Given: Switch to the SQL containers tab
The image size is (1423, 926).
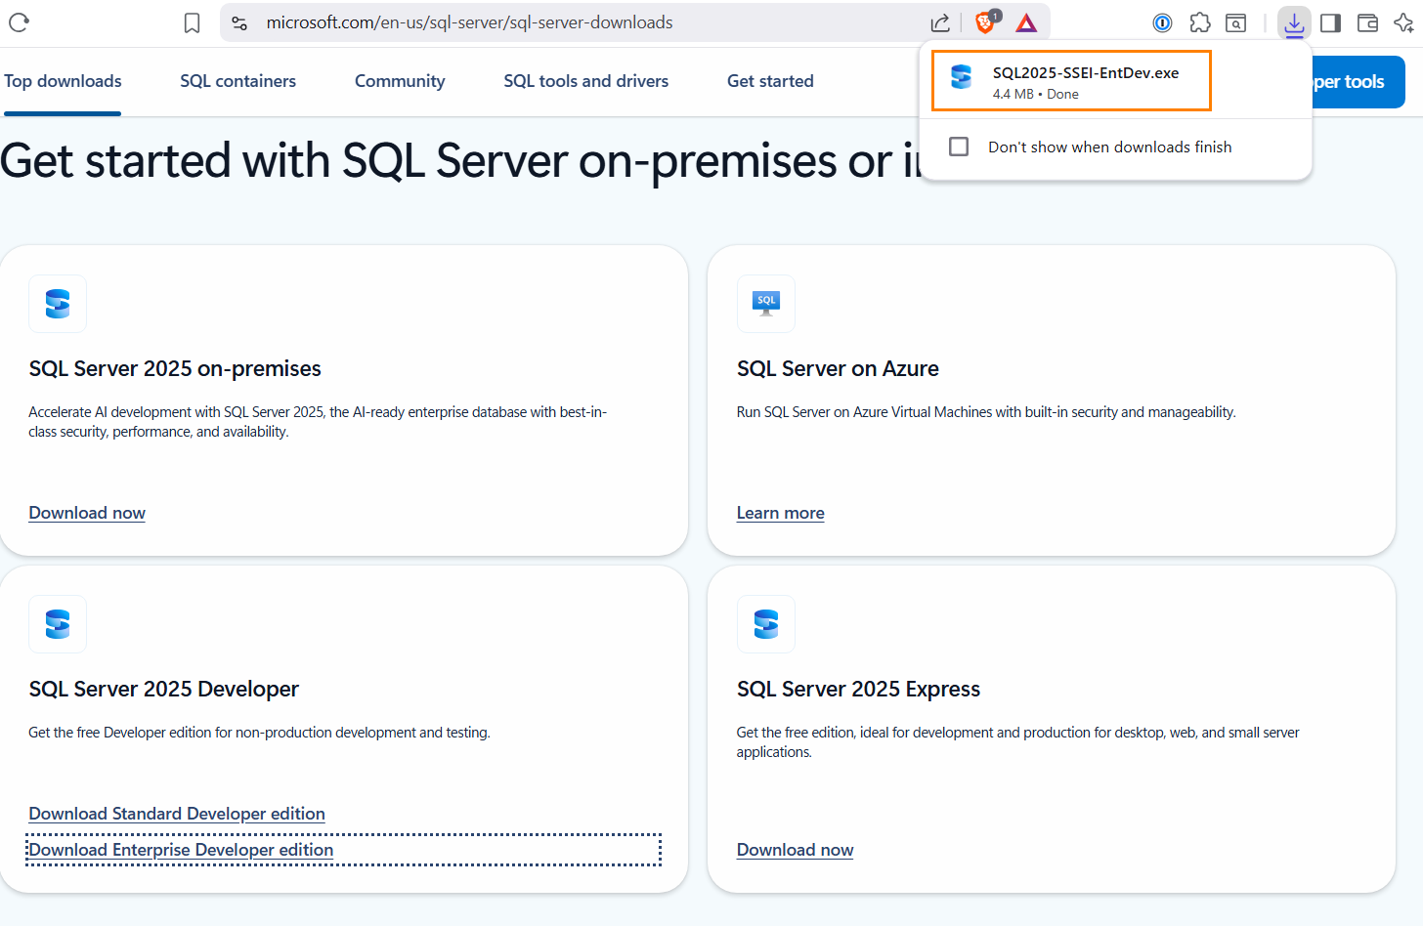Looking at the screenshot, I should pyautogui.click(x=237, y=81).
